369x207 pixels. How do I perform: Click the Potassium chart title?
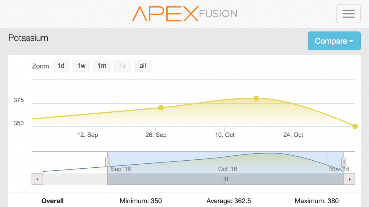click(28, 38)
